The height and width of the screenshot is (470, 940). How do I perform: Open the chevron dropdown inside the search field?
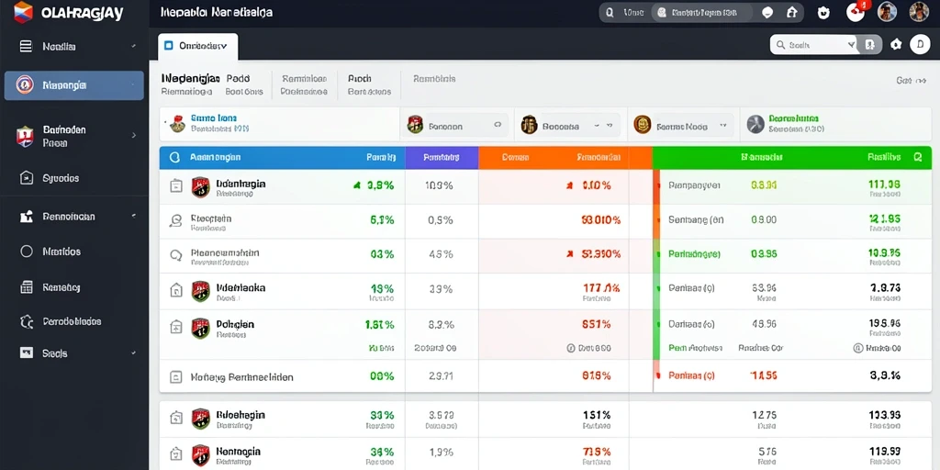tap(851, 44)
